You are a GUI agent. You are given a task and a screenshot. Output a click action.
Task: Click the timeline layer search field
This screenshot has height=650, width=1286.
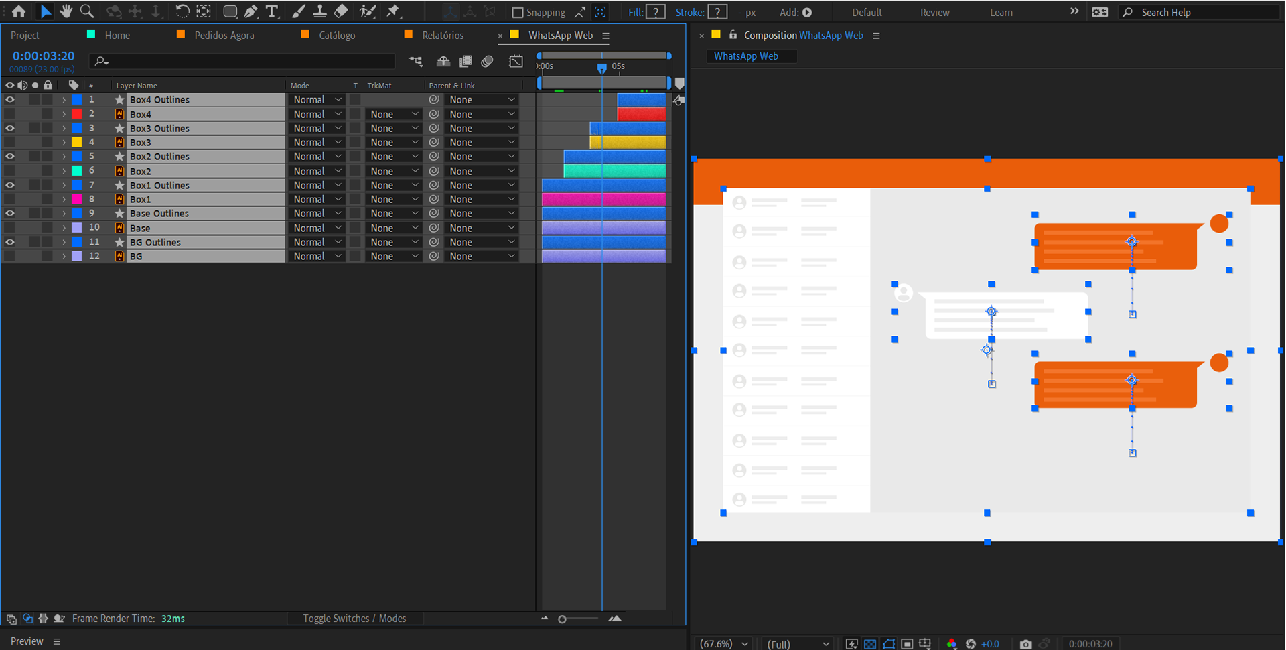click(242, 61)
